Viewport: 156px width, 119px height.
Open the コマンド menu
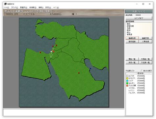pyautogui.click(x=14, y=8)
